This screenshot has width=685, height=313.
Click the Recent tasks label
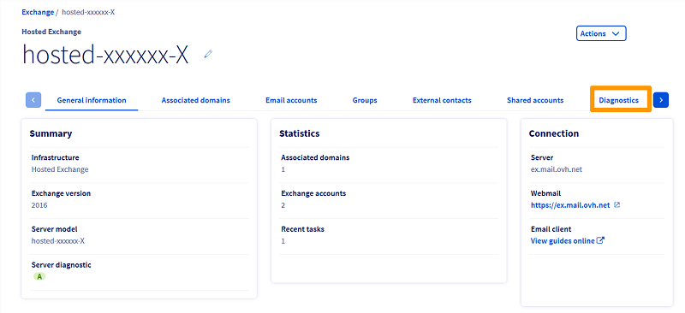[303, 229]
